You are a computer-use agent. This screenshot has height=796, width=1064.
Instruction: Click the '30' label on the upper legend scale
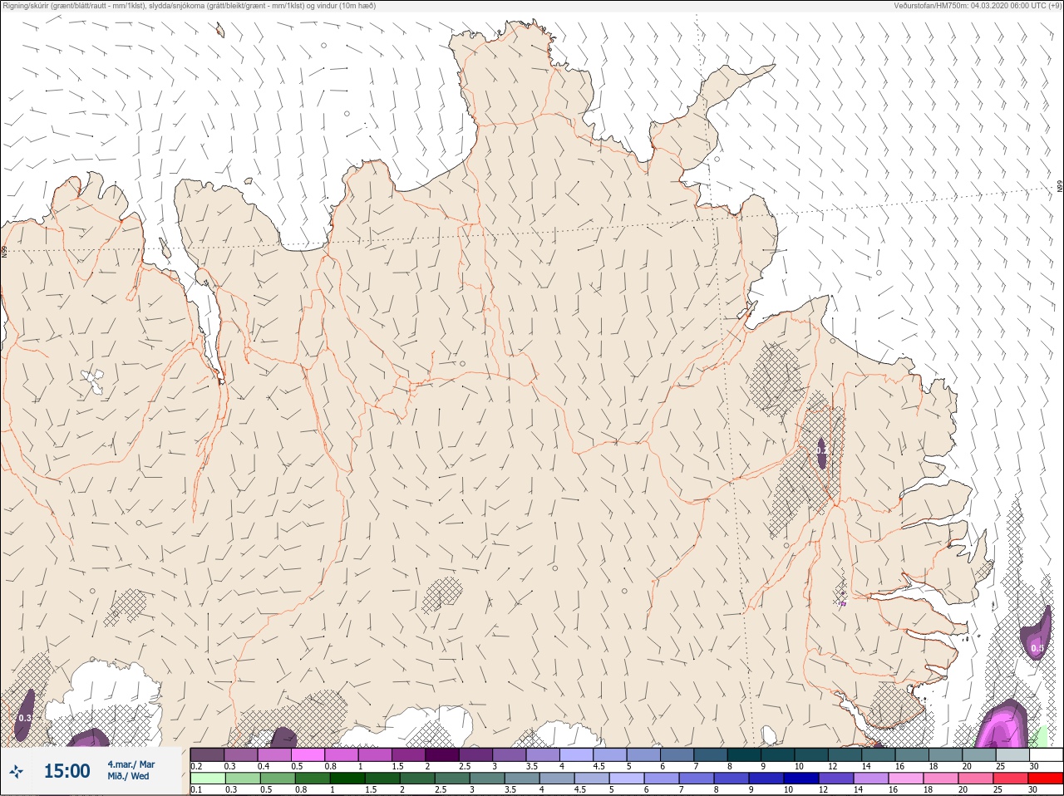pyautogui.click(x=1034, y=766)
